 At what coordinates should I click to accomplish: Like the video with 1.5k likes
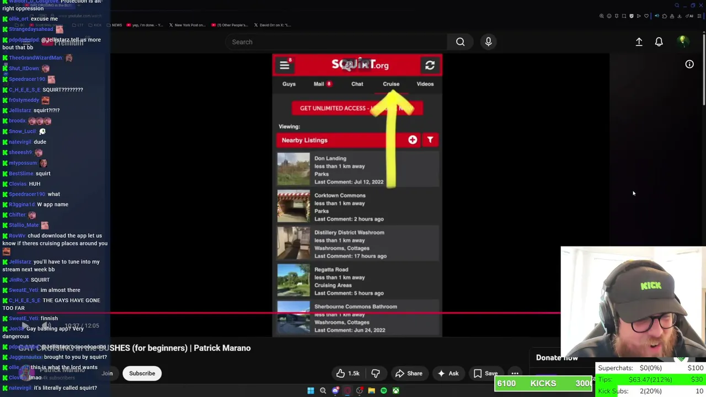click(347, 373)
